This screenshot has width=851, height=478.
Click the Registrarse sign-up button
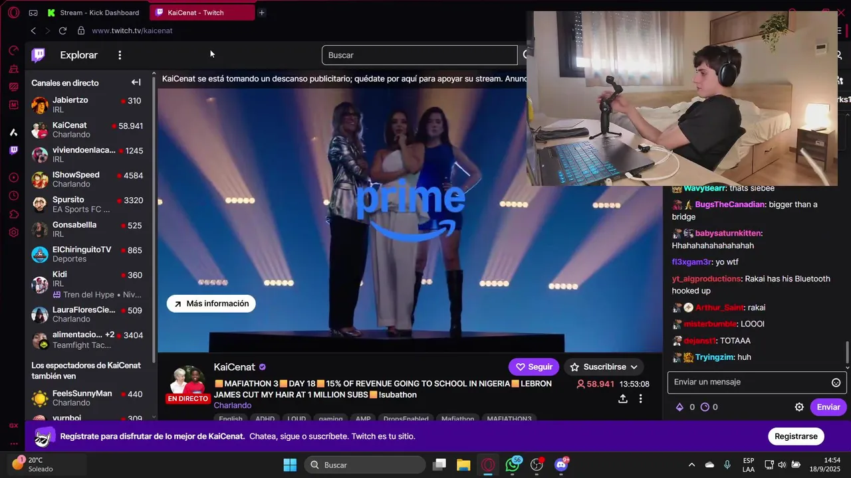coord(796,436)
